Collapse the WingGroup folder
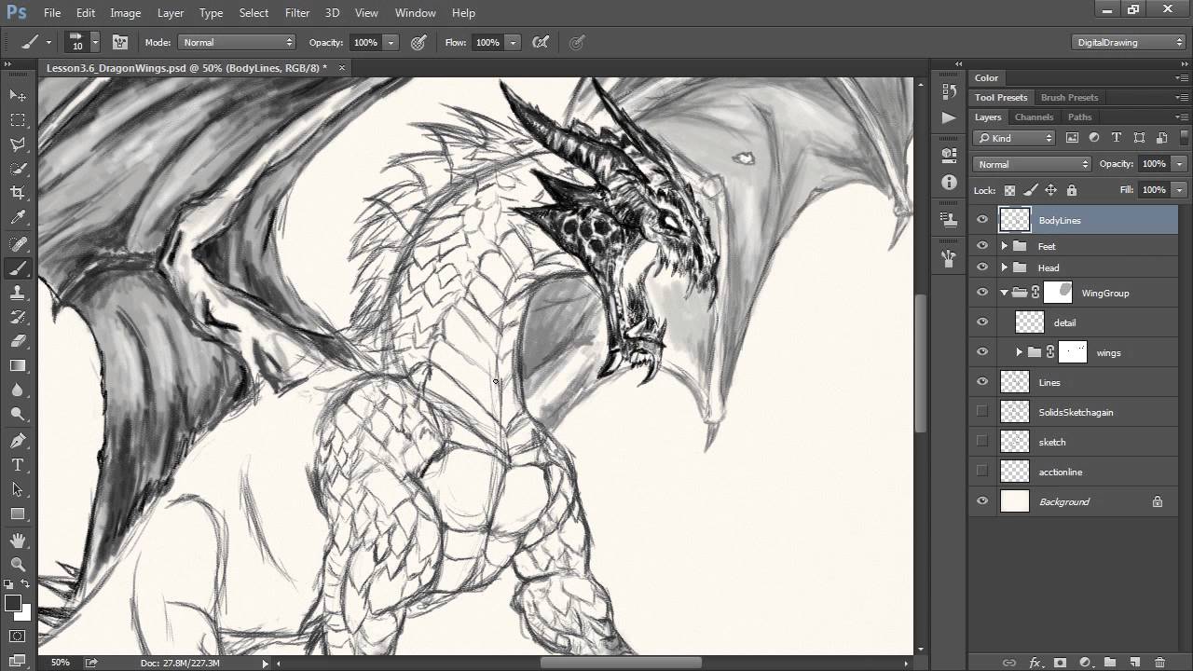This screenshot has width=1193, height=671. click(x=1004, y=292)
